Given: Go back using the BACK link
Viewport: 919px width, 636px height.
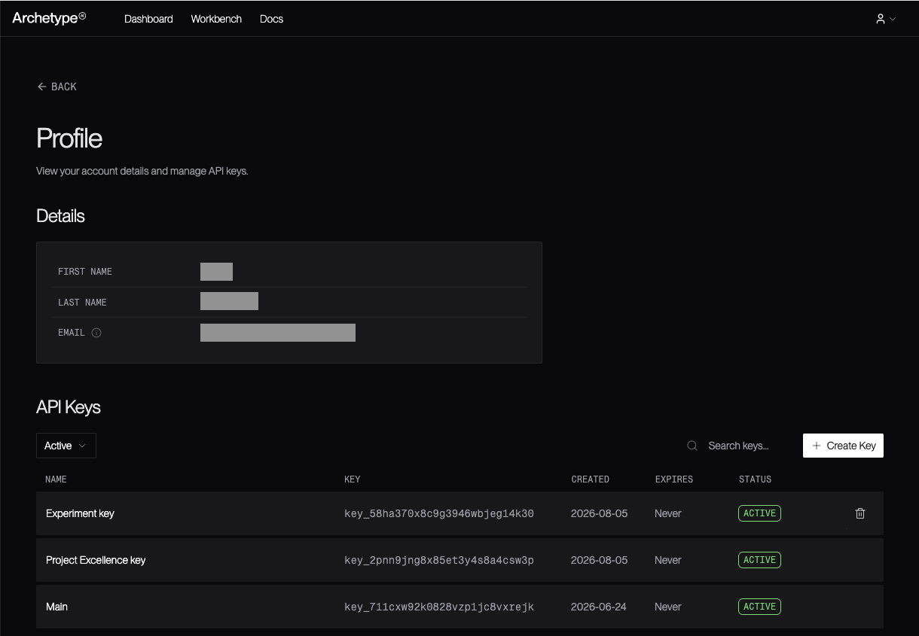Looking at the screenshot, I should (x=57, y=87).
